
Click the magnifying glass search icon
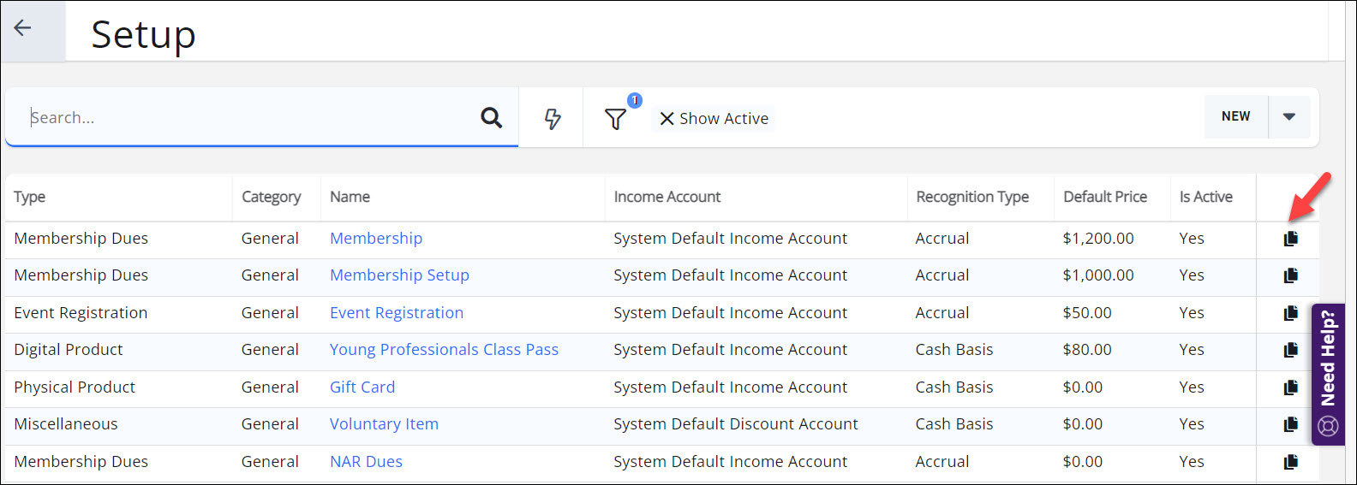[x=491, y=117]
